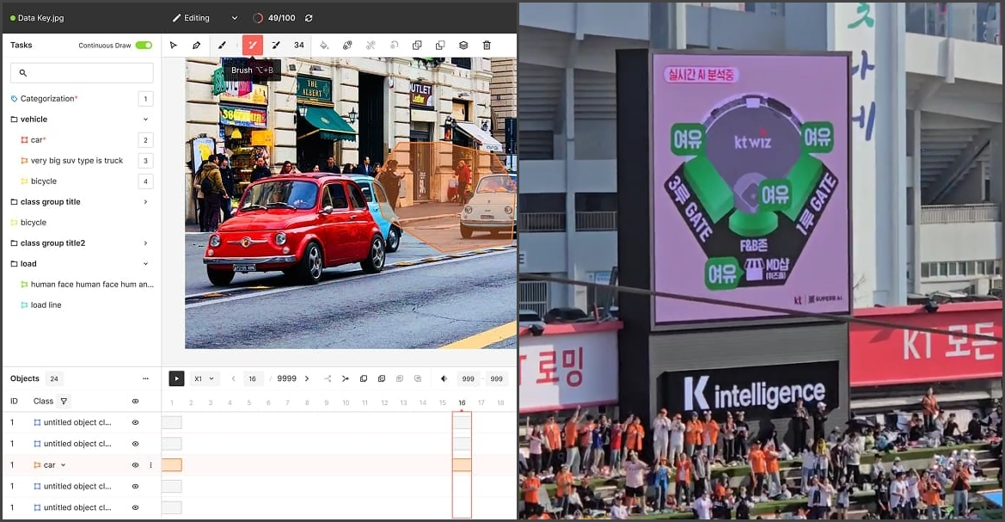
Task: Hide the car object via eye icon
Action: coord(135,465)
